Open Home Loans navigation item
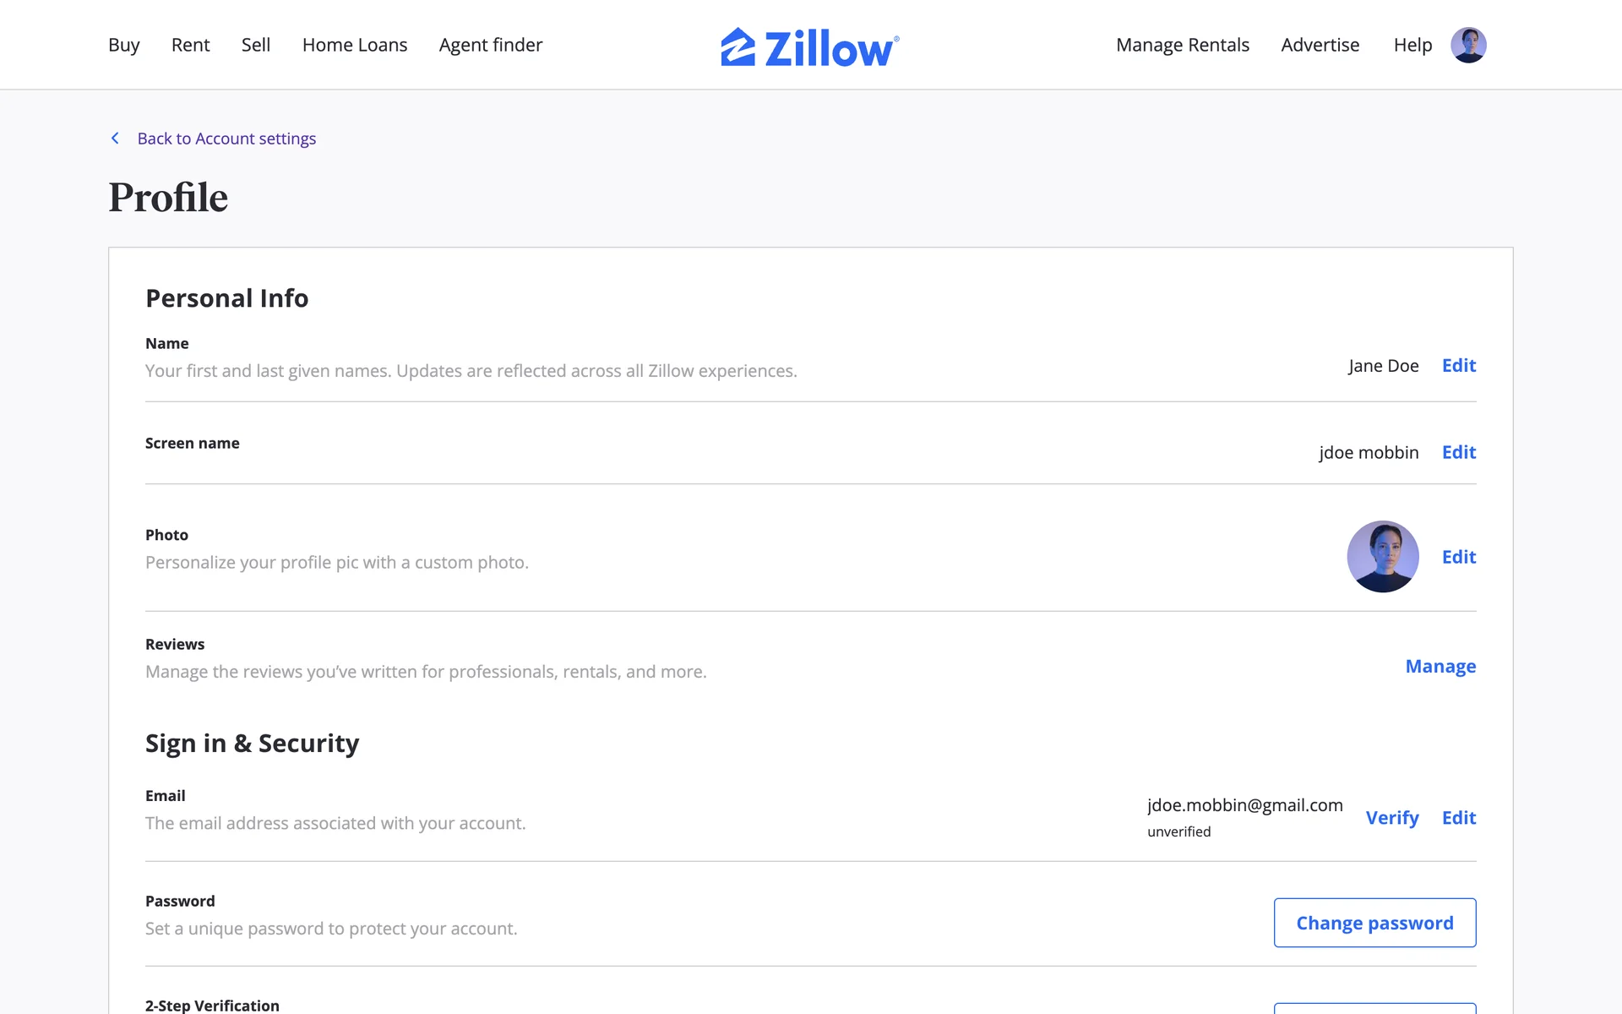The width and height of the screenshot is (1622, 1014). 354,45
